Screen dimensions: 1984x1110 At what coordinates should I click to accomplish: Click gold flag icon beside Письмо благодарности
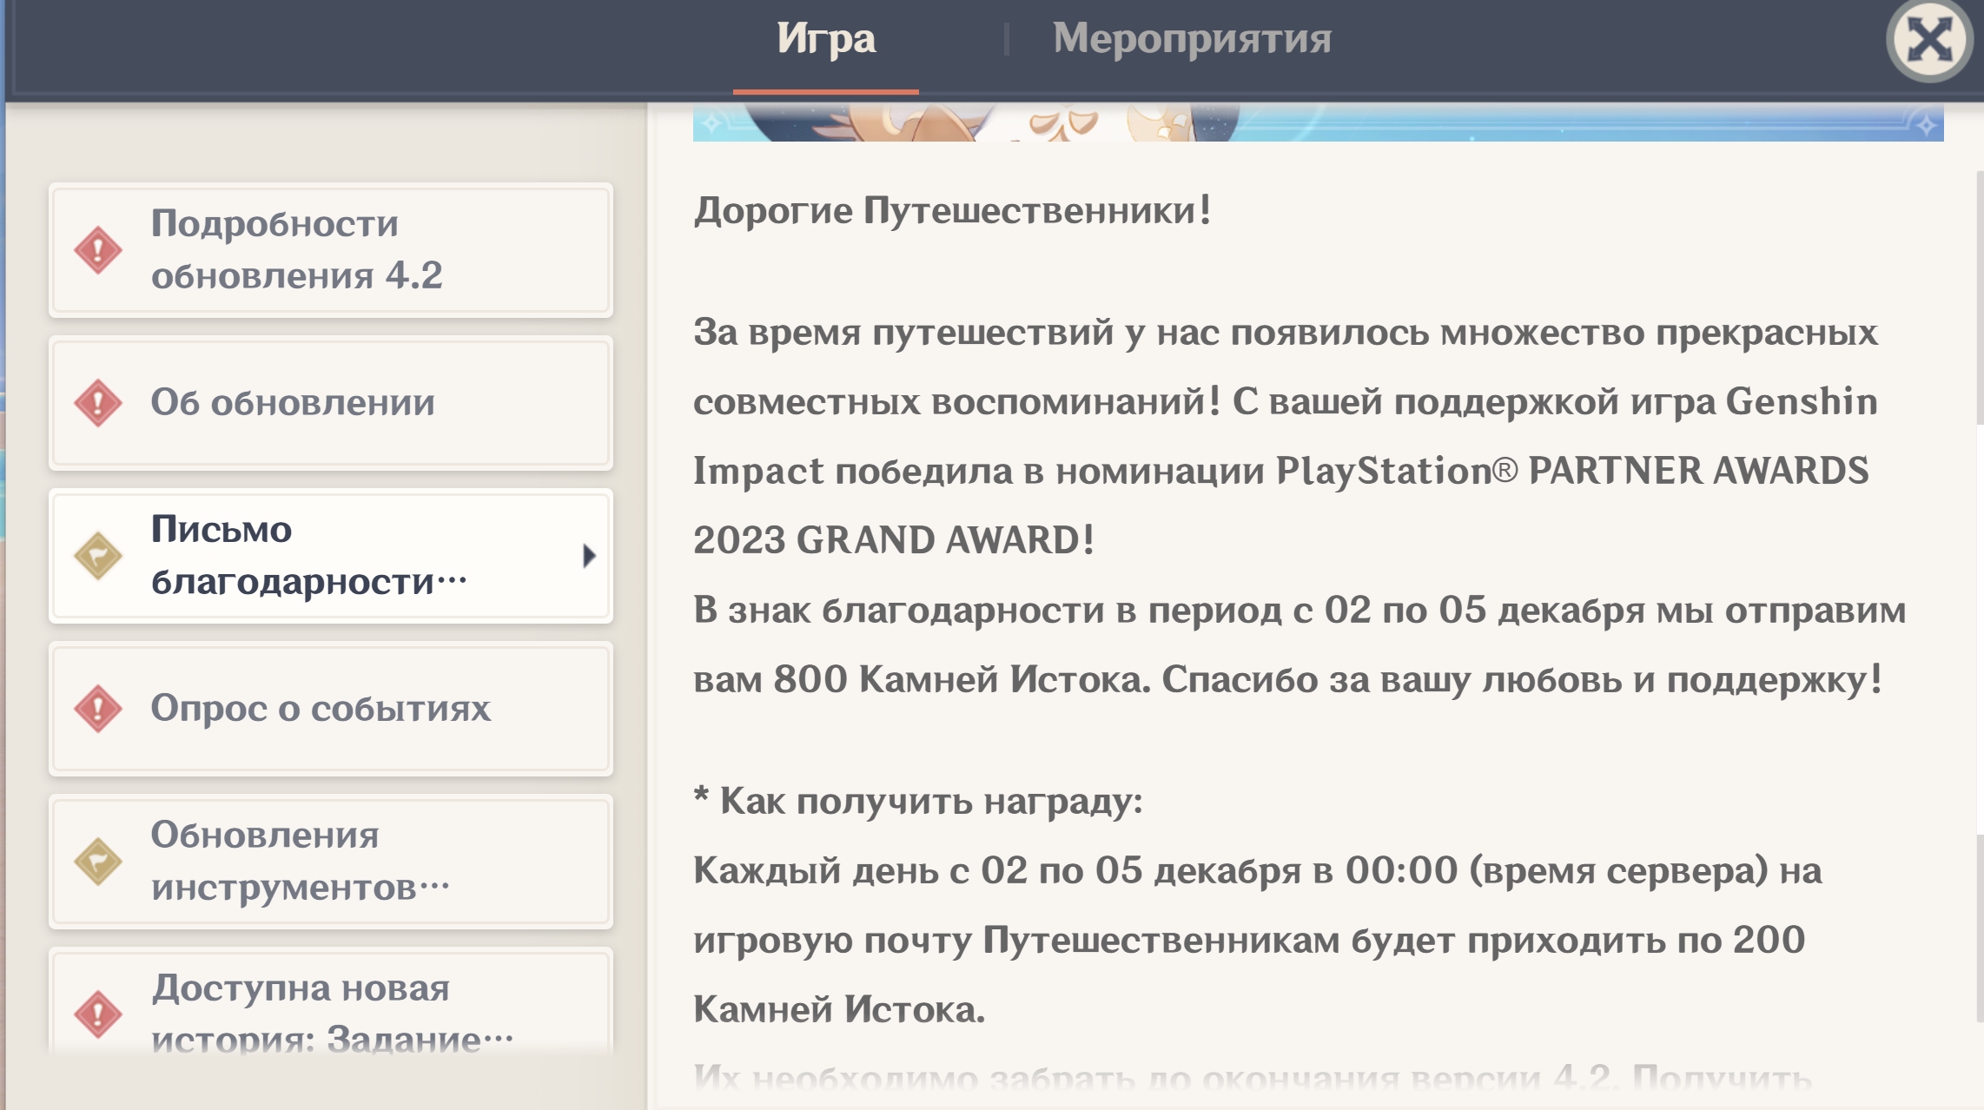pos(98,556)
